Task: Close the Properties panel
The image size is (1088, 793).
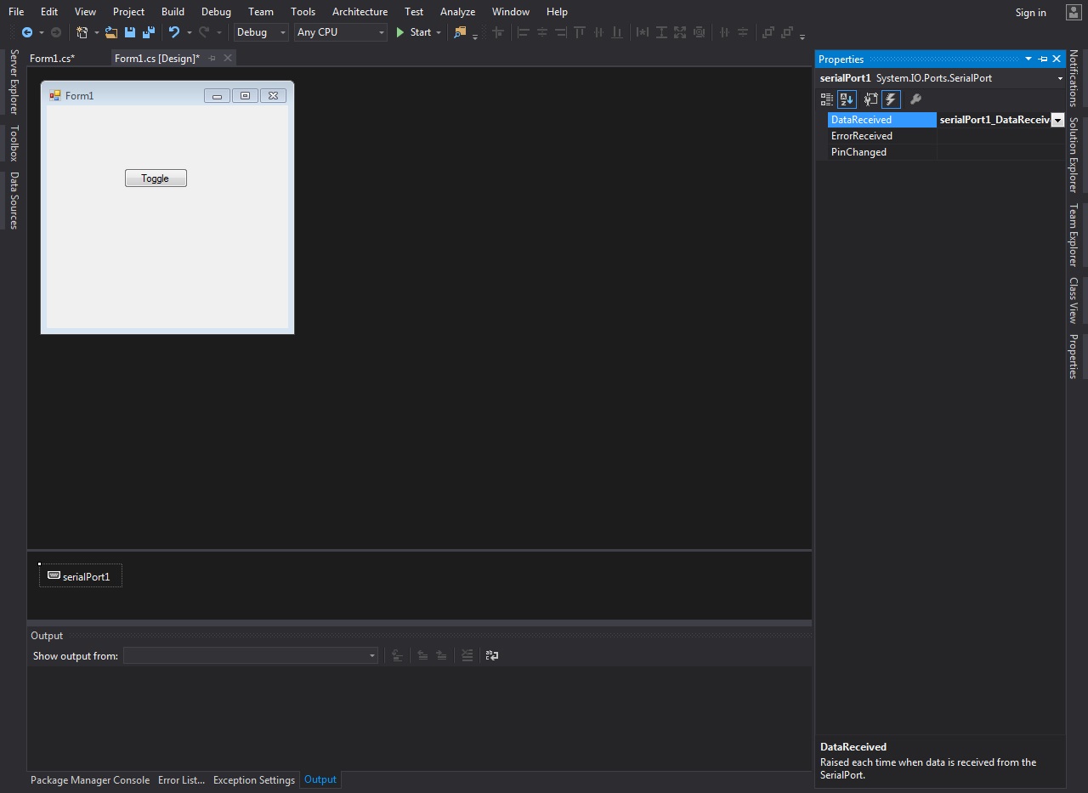Action: coord(1057,59)
